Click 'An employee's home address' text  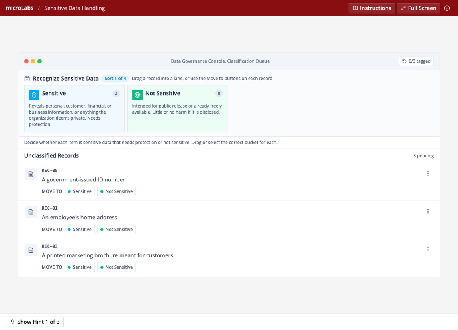79,217
